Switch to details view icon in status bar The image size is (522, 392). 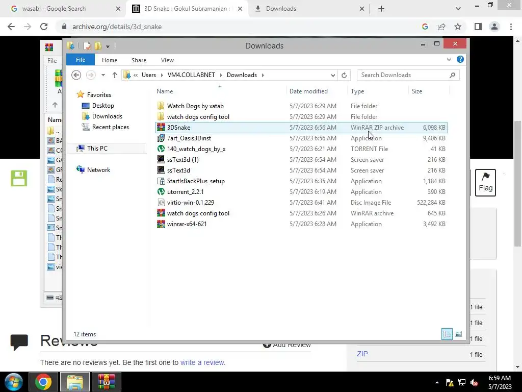click(x=447, y=334)
